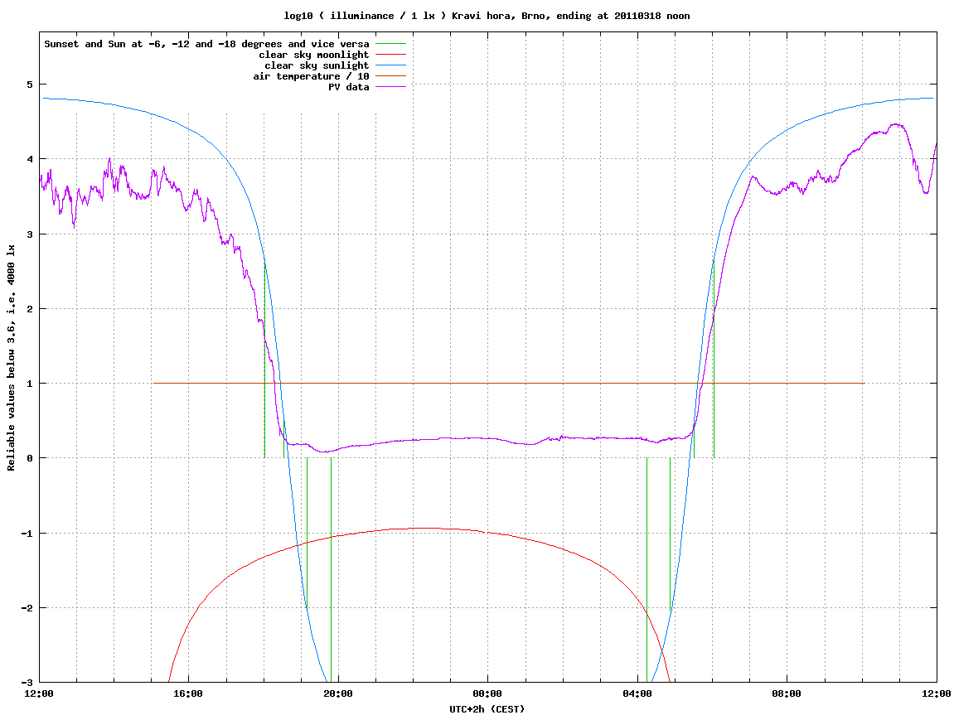Click the y-axis label 'Reliable values below 3.6'
The width and height of the screenshot is (954, 715).
pyautogui.click(x=11, y=358)
